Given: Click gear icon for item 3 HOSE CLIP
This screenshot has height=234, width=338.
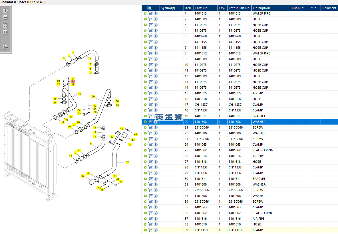Looking at the screenshot, I should 145,25.
